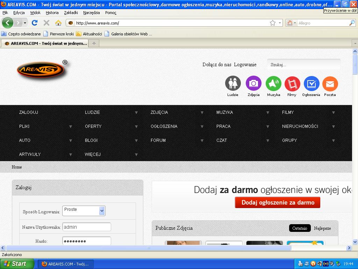Expand the NIERUCHOMOŚCI menu arrow
Screen dimensions: 358x269
click(x=334, y=126)
